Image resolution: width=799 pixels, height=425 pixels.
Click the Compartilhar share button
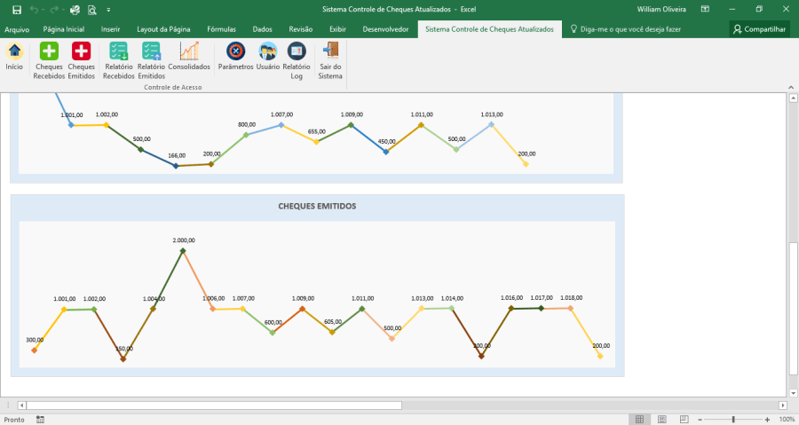(x=760, y=29)
